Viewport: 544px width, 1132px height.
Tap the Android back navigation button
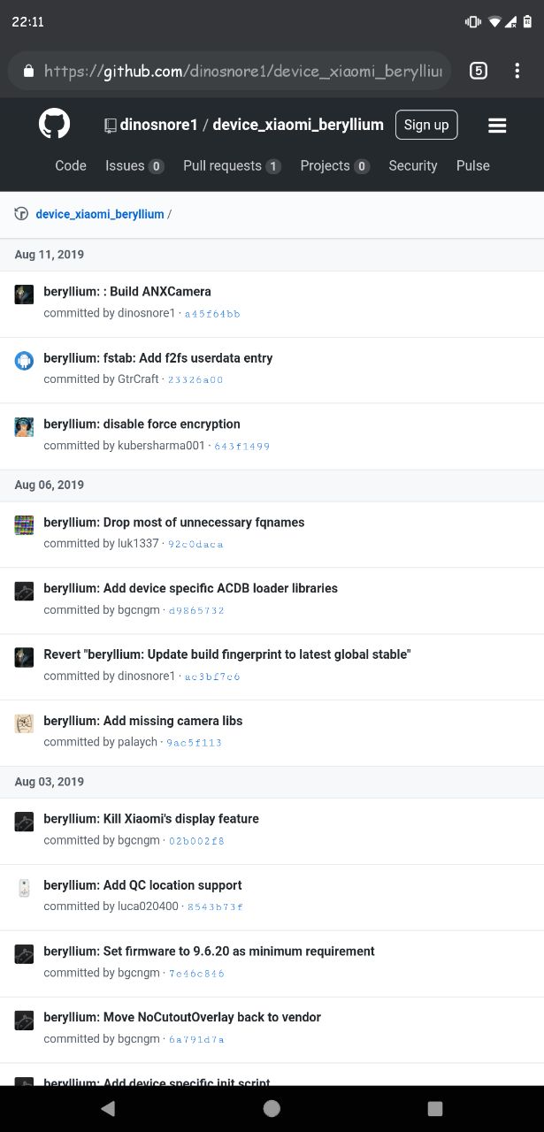click(108, 1108)
